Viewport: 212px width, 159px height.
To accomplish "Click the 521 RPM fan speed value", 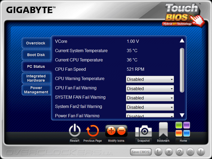I will pos(135,69).
